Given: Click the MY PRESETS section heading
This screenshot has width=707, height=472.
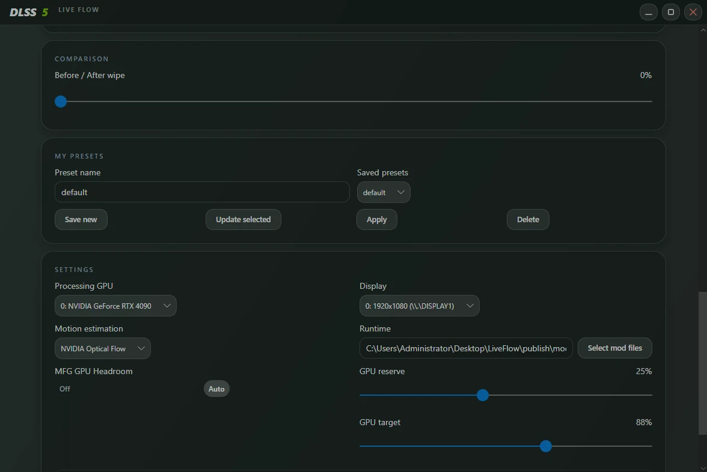Looking at the screenshot, I should pyautogui.click(x=79, y=156).
